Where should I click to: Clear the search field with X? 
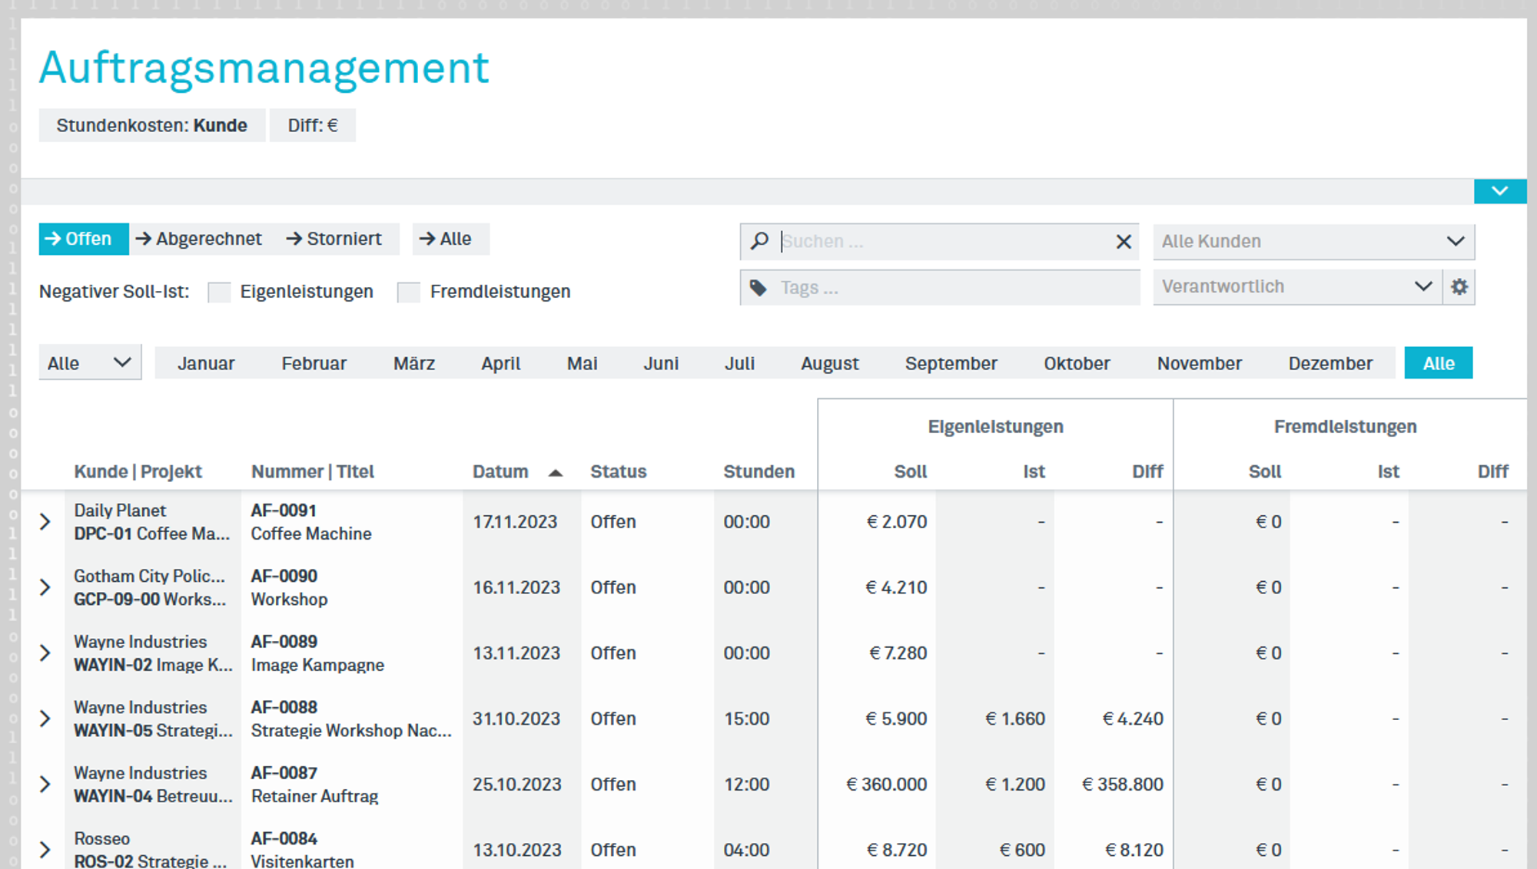coord(1123,242)
